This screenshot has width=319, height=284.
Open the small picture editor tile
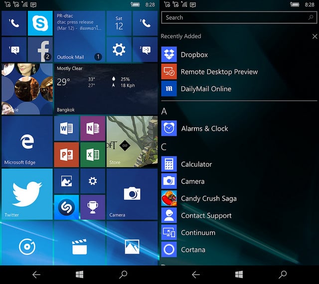coord(66,181)
